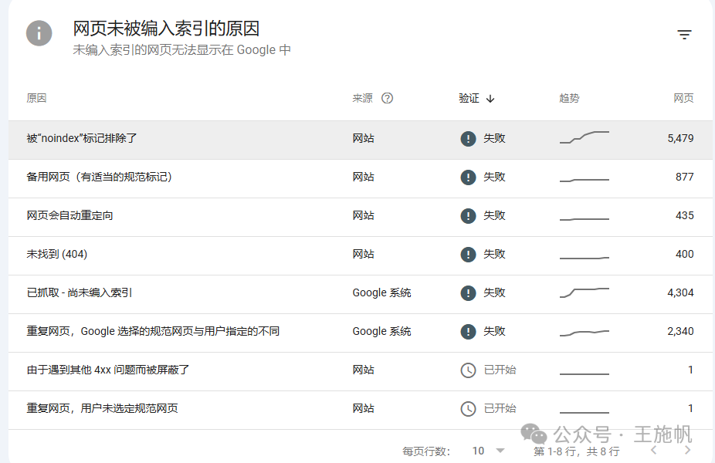Viewport: 715px width, 463px height.
Task: Click the trend sparkline in the noindex row
Action: [585, 137]
